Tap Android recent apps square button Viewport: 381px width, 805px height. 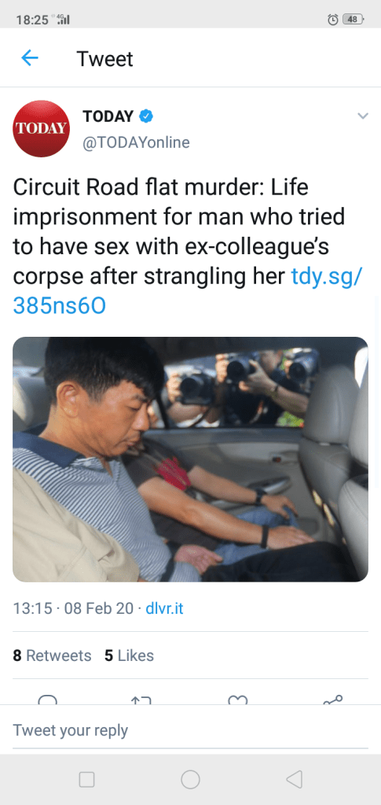tap(86, 779)
